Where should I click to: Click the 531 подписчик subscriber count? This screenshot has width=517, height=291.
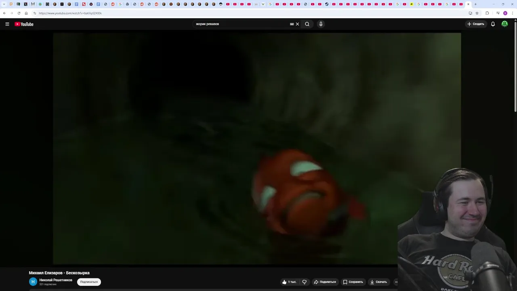click(48, 285)
